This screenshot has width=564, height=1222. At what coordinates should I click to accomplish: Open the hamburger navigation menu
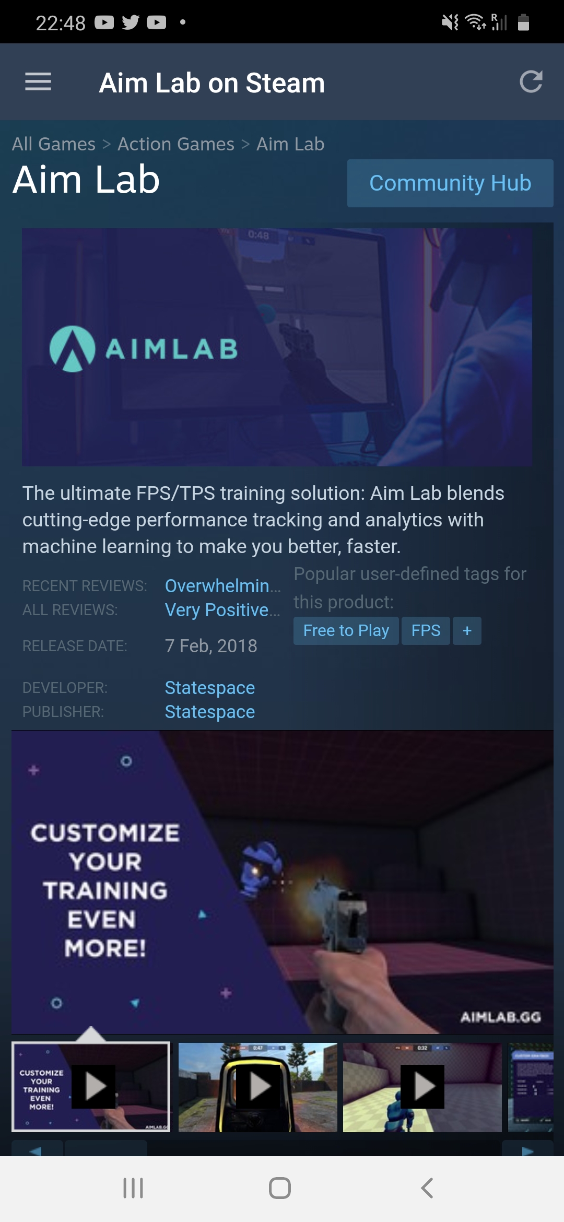[38, 82]
